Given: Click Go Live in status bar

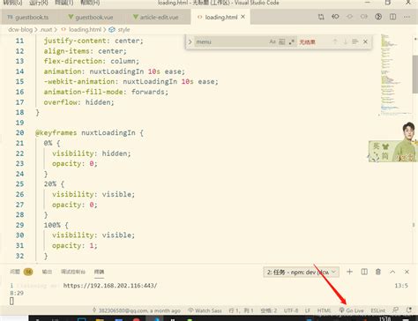Looking at the screenshot, I should pos(352,310).
